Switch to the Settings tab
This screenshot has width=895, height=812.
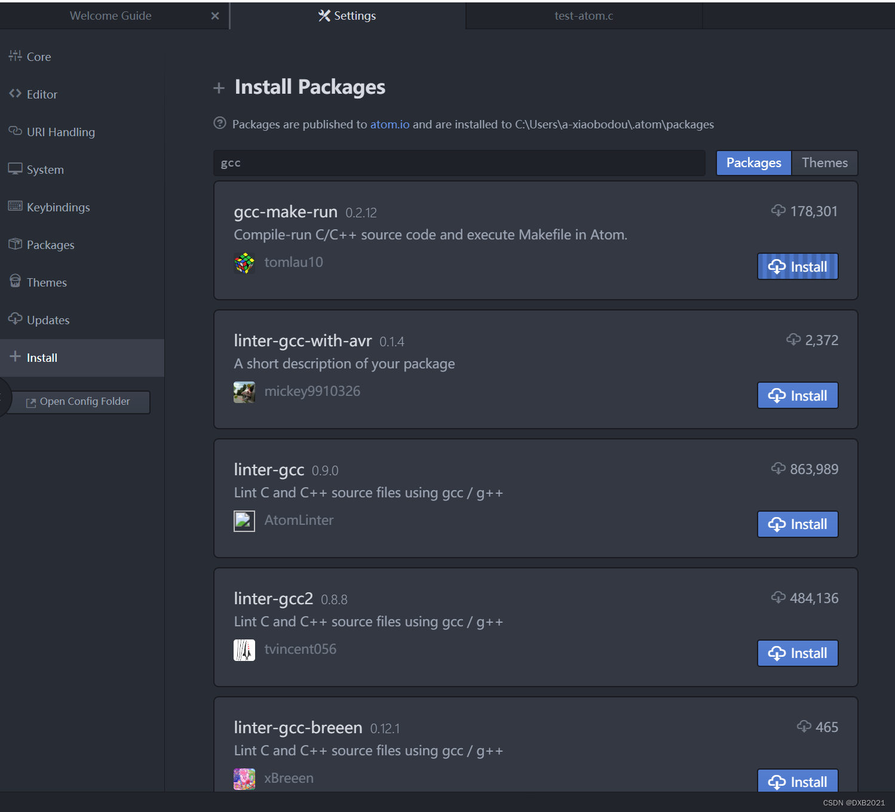point(347,16)
